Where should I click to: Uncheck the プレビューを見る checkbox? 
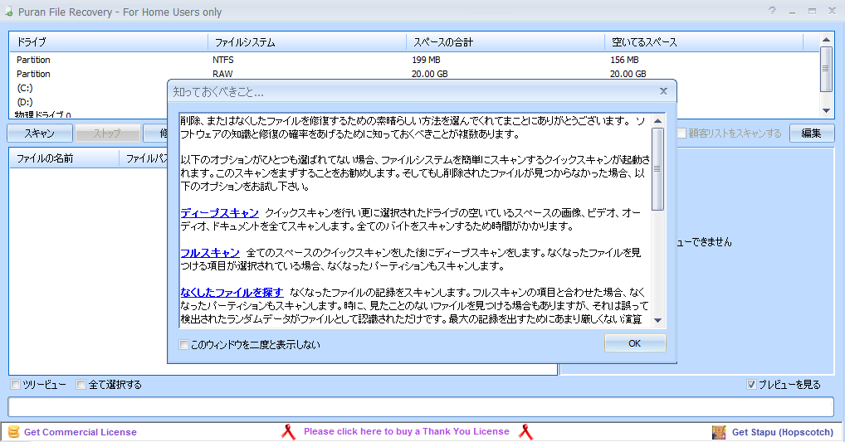[751, 385]
